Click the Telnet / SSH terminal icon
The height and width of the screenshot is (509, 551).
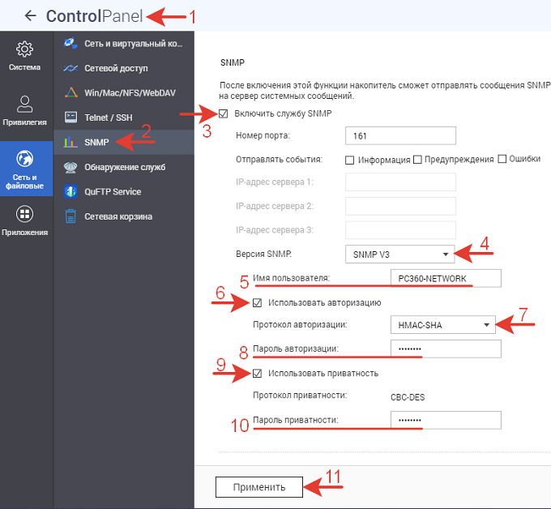pos(70,118)
